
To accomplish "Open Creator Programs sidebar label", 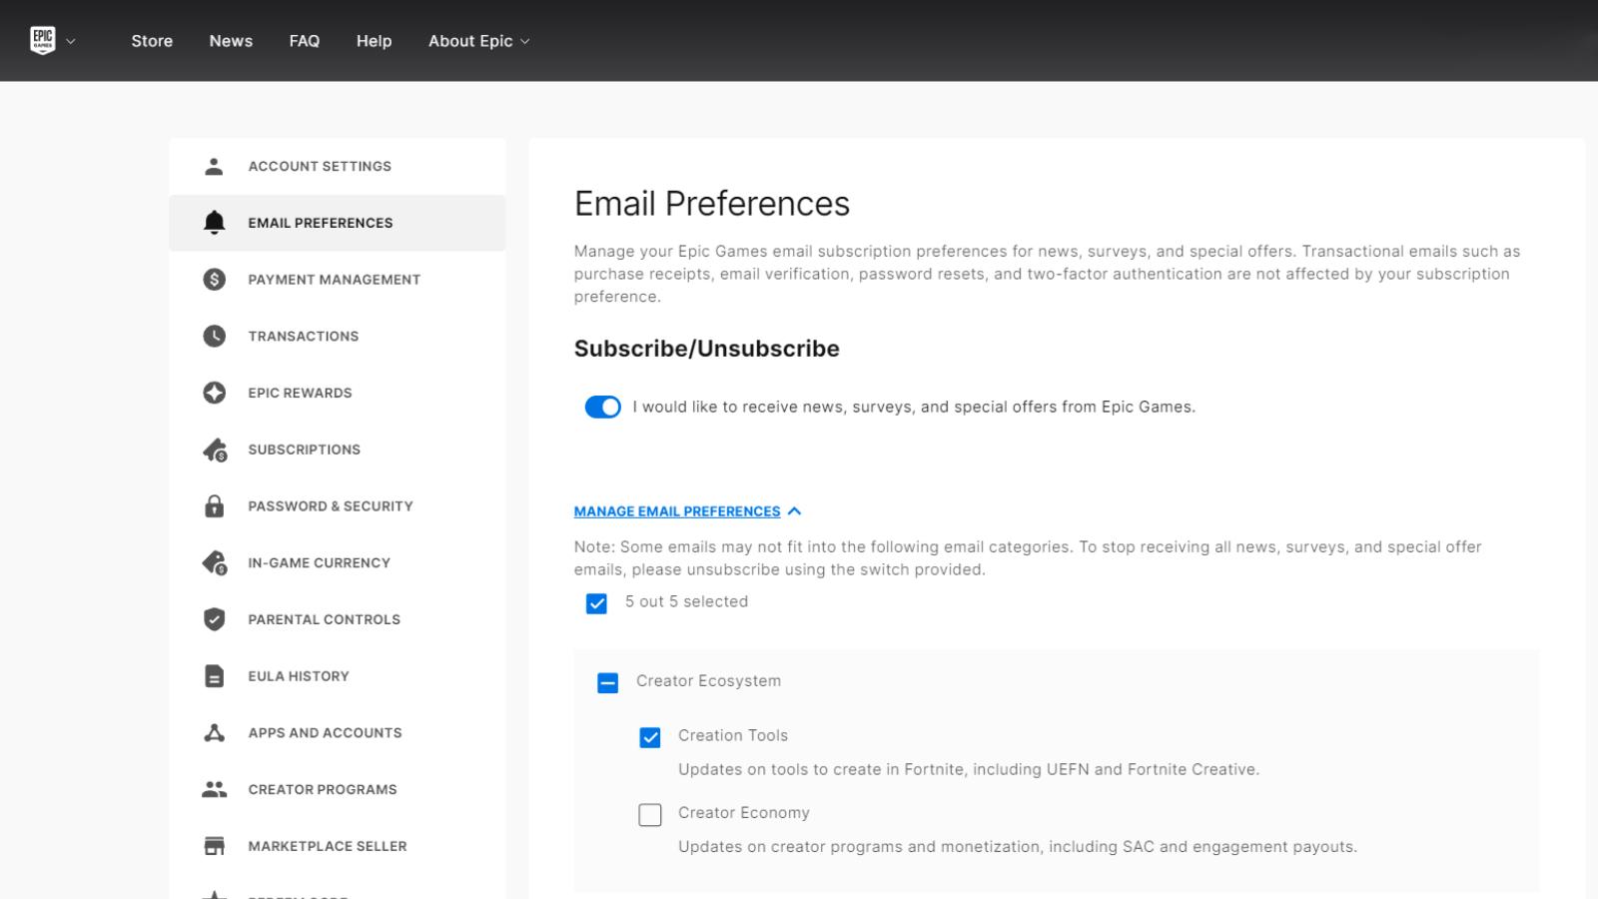I will [x=323, y=789].
